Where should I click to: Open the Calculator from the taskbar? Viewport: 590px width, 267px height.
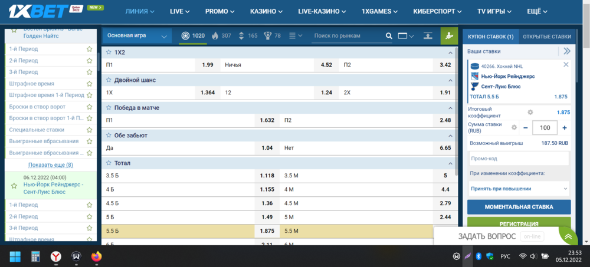click(x=36, y=257)
